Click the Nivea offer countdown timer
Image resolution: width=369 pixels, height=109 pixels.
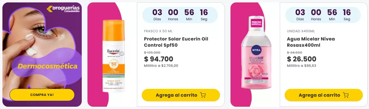pos(323,15)
